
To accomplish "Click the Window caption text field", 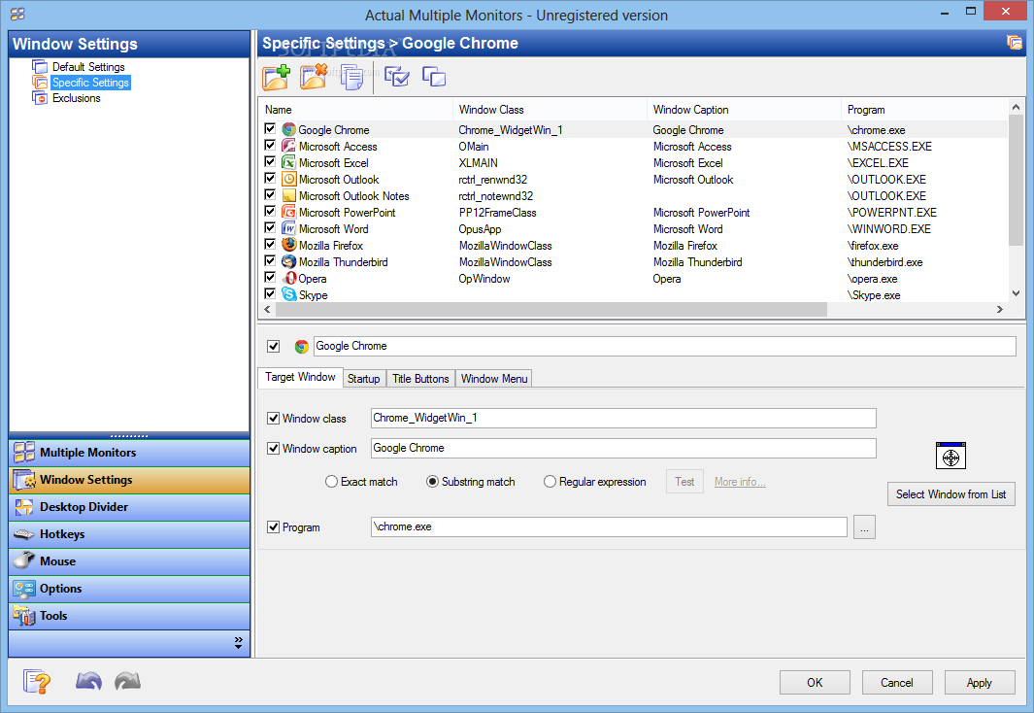I will pyautogui.click(x=623, y=448).
